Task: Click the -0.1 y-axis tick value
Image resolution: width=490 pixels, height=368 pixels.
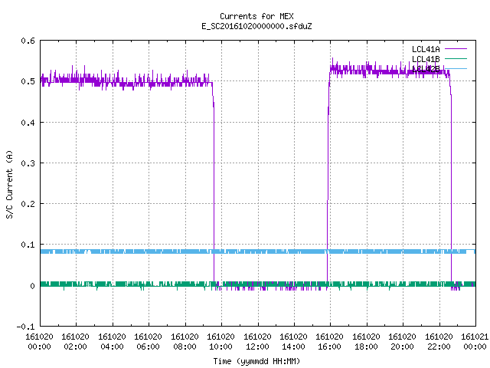Action: pyautogui.click(x=25, y=327)
